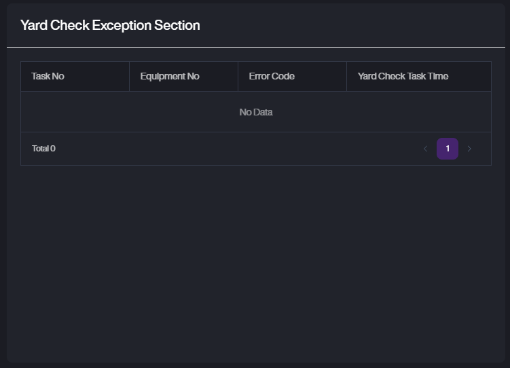Go to previous page with left chevron

426,149
